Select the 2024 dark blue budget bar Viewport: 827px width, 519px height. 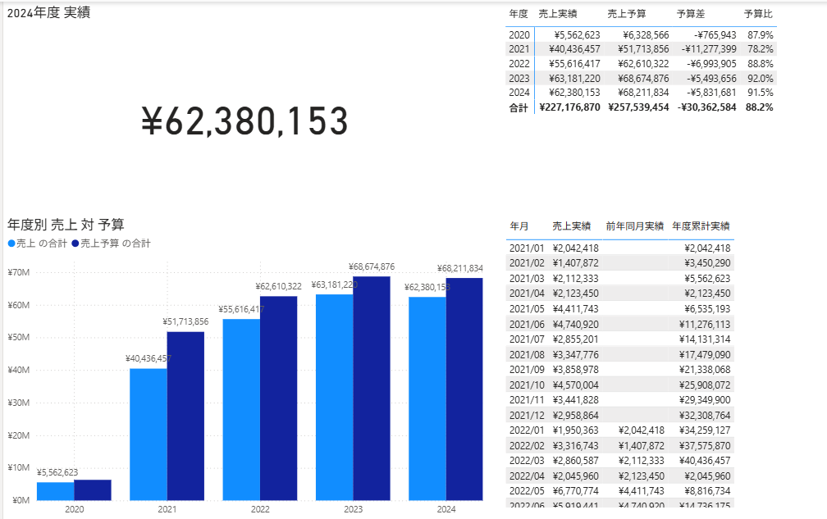pyautogui.click(x=464, y=389)
